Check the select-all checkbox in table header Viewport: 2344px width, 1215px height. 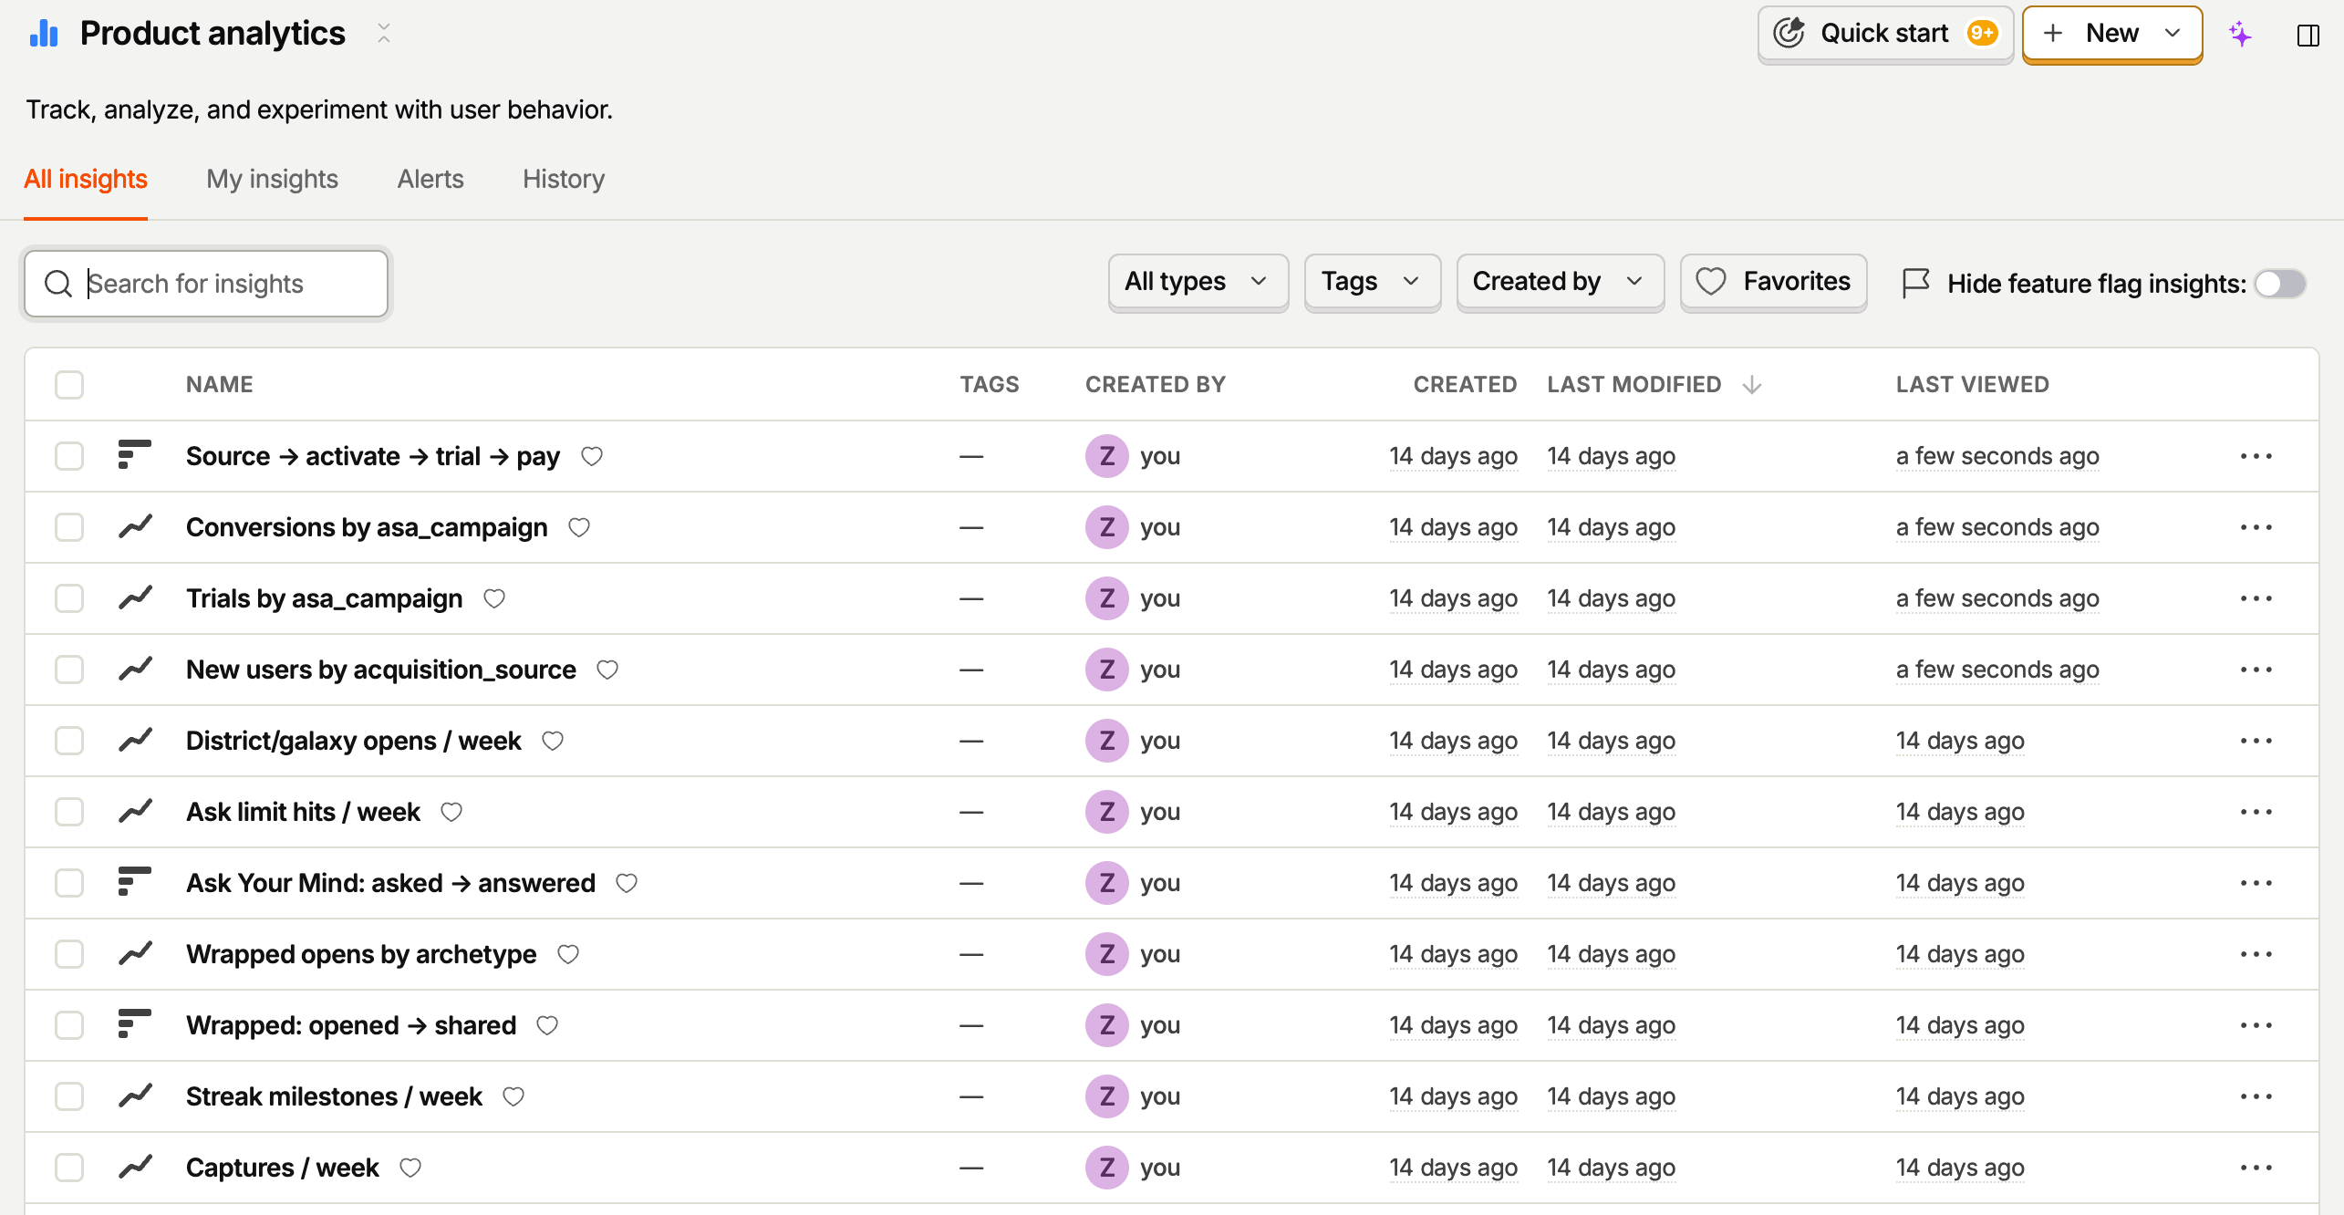69,385
